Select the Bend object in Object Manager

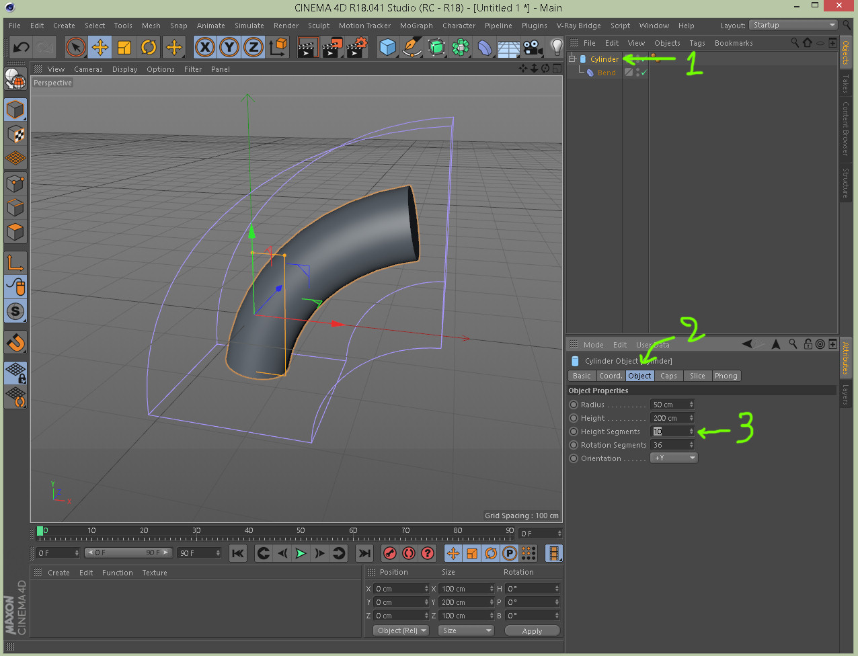click(x=607, y=73)
